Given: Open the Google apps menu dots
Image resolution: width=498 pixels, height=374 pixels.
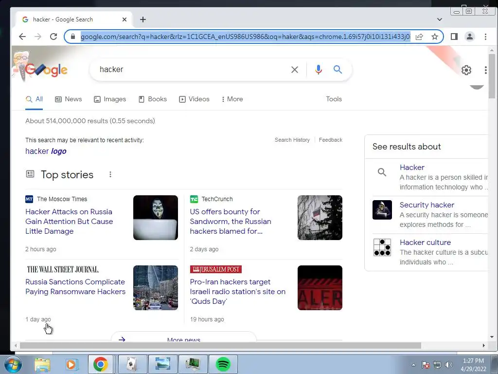Looking at the screenshot, I should coord(486,70).
